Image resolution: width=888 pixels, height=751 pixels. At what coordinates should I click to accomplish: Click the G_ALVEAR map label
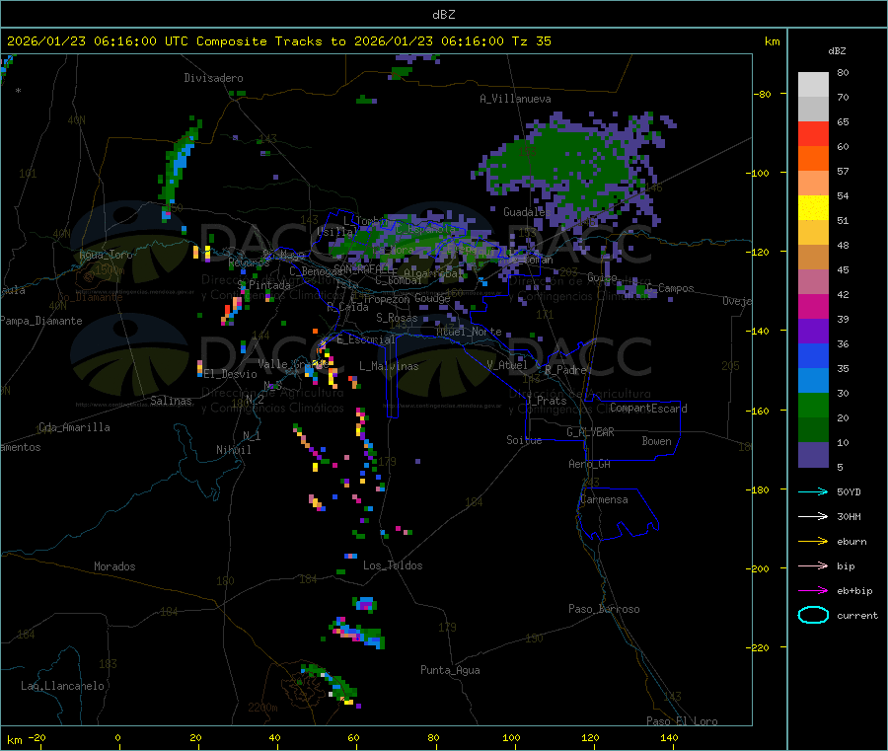(590, 432)
